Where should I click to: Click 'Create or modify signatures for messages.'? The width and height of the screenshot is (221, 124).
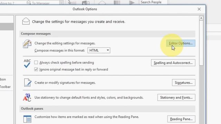coord(65,83)
